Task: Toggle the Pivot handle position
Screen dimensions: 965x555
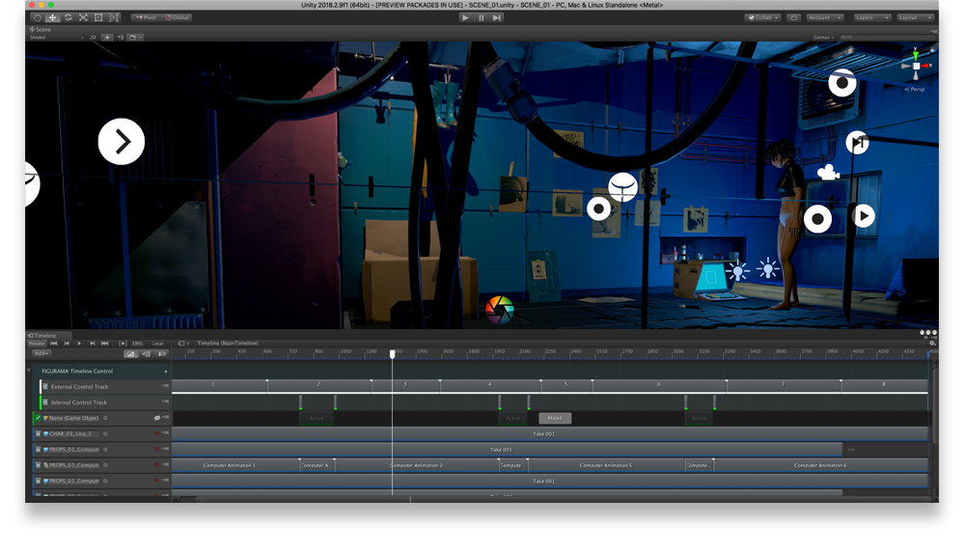Action: point(146,17)
